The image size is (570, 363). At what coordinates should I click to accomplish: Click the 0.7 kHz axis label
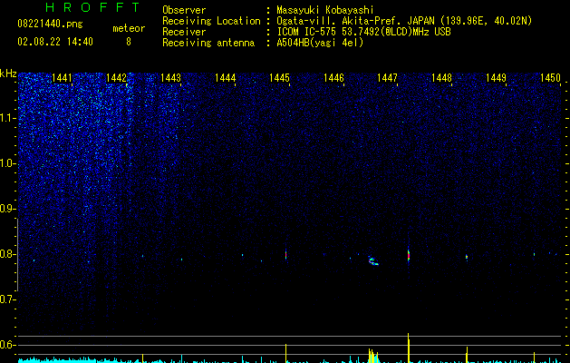click(7, 299)
